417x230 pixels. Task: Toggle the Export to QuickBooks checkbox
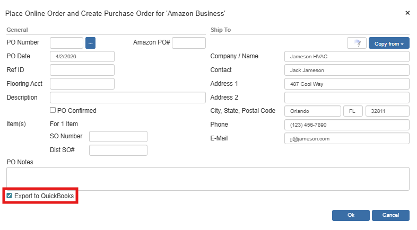tap(10, 196)
